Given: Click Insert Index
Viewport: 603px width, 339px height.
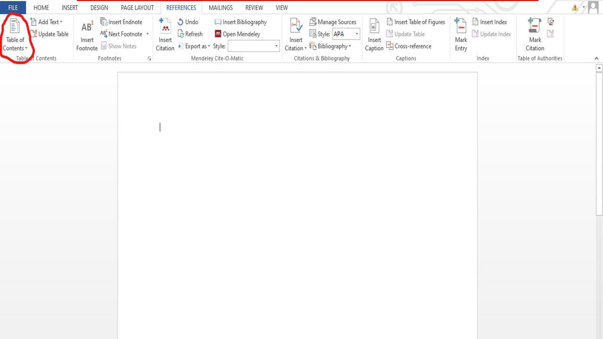Looking at the screenshot, I should pyautogui.click(x=489, y=22).
